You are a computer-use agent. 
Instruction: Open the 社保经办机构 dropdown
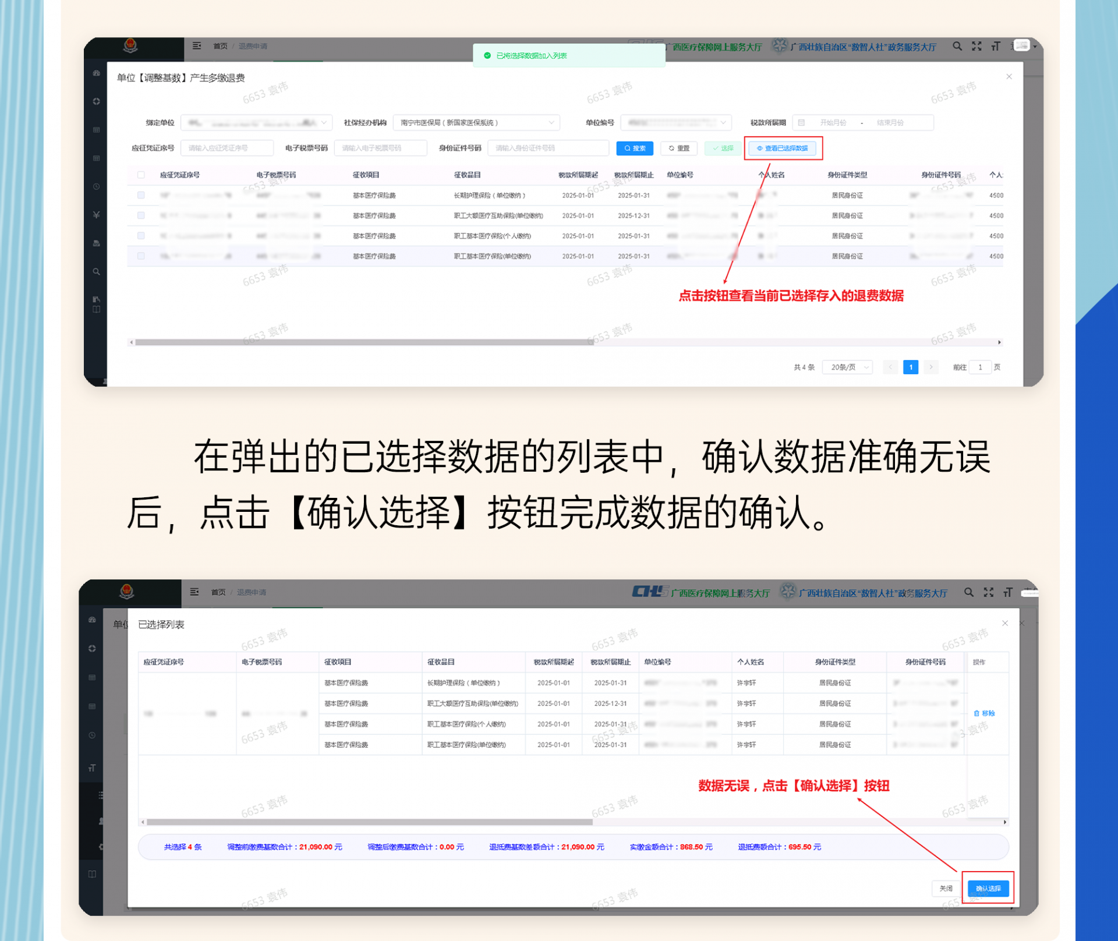coord(476,123)
